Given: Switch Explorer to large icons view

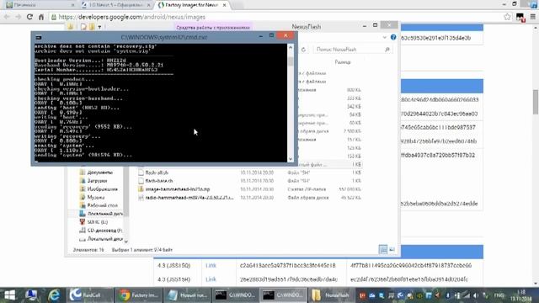Looking at the screenshot, I should [x=392, y=249].
